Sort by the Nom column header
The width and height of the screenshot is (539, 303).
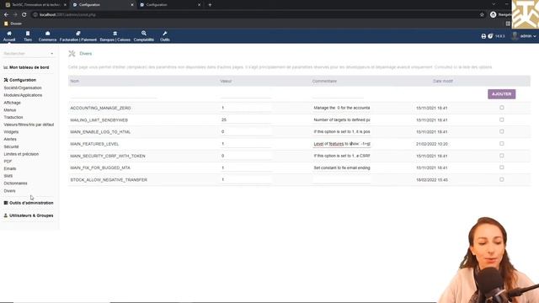point(75,81)
